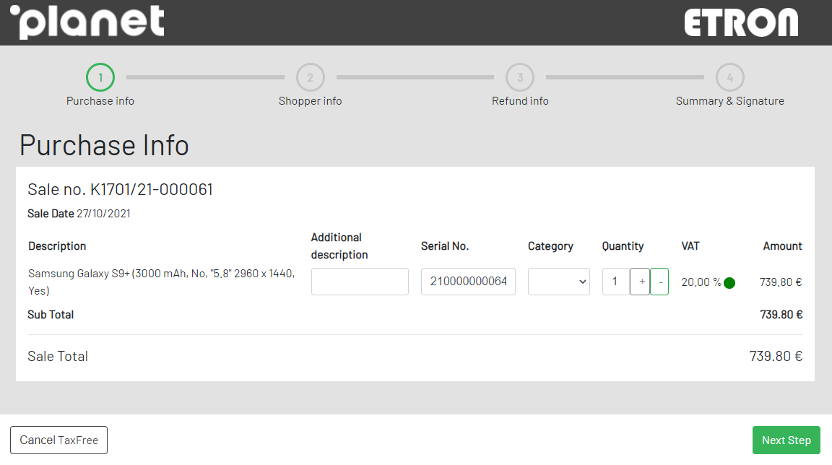
Task: Open the Category dropdown
Action: coord(559,282)
